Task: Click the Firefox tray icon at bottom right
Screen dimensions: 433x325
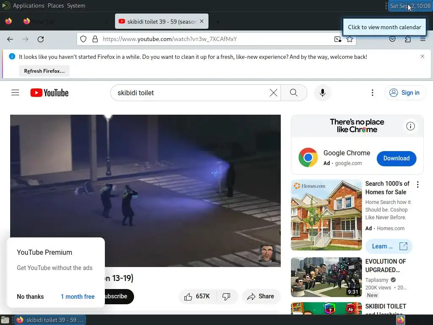Action: (400, 320)
